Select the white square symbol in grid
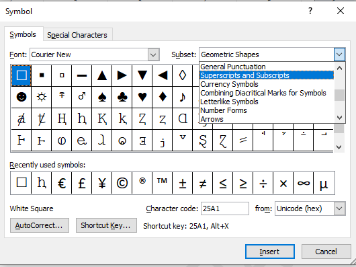This screenshot has width=356, height=267. pos(21,75)
